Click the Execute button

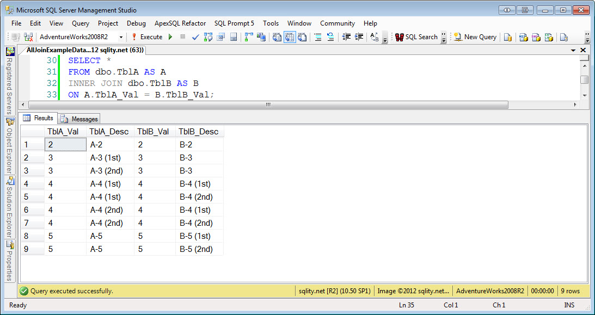pyautogui.click(x=147, y=37)
